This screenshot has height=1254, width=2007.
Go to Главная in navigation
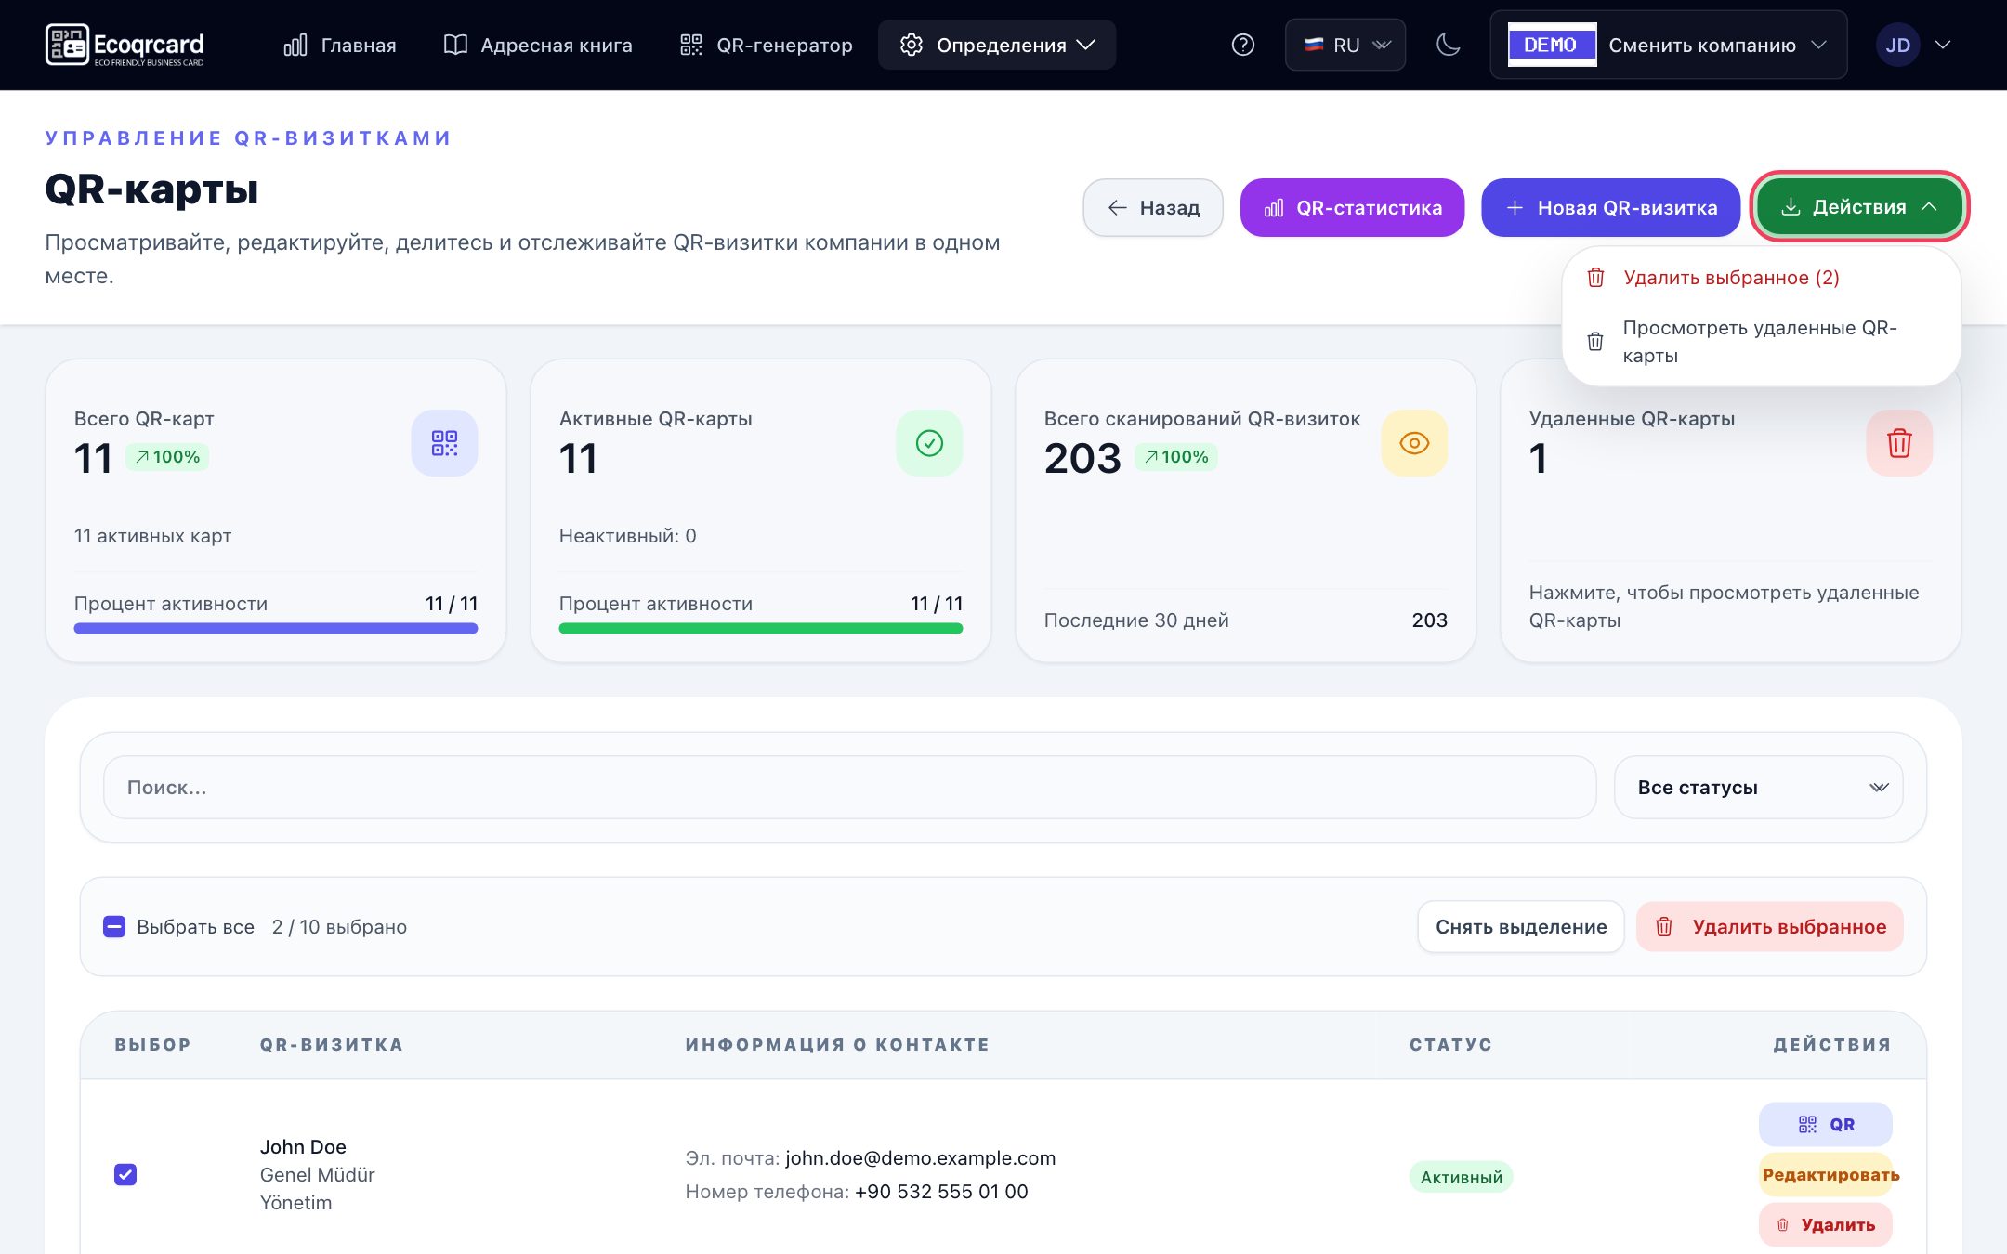pos(340,45)
